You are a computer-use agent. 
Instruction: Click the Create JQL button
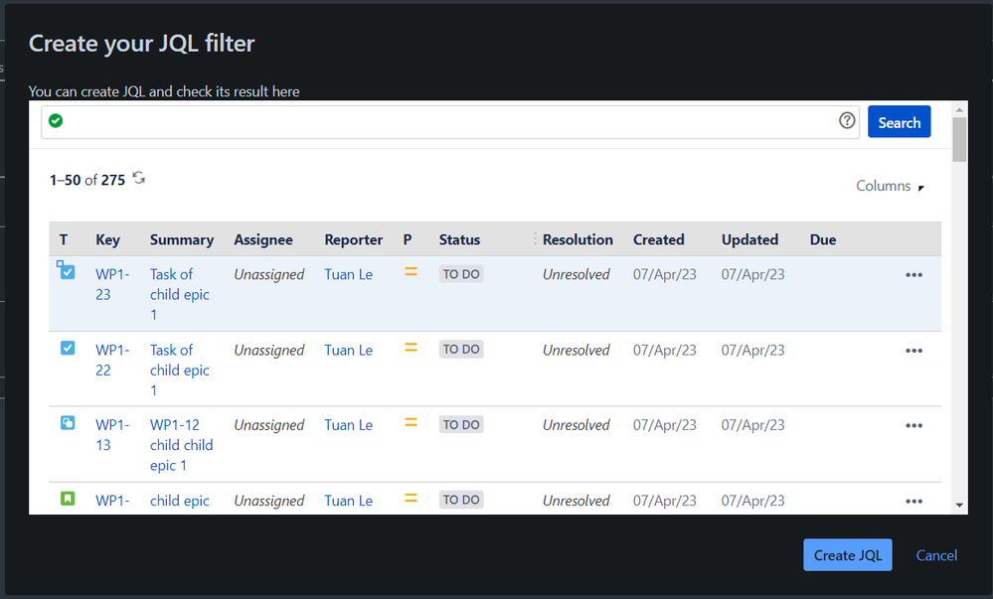click(847, 555)
